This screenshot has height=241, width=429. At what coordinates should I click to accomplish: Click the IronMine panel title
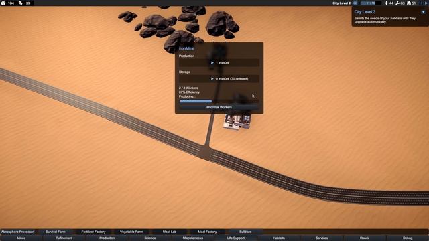186,48
